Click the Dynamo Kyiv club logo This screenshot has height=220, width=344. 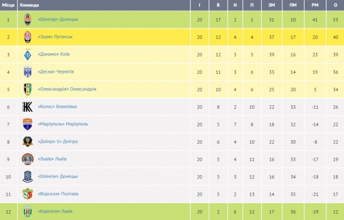28,54
